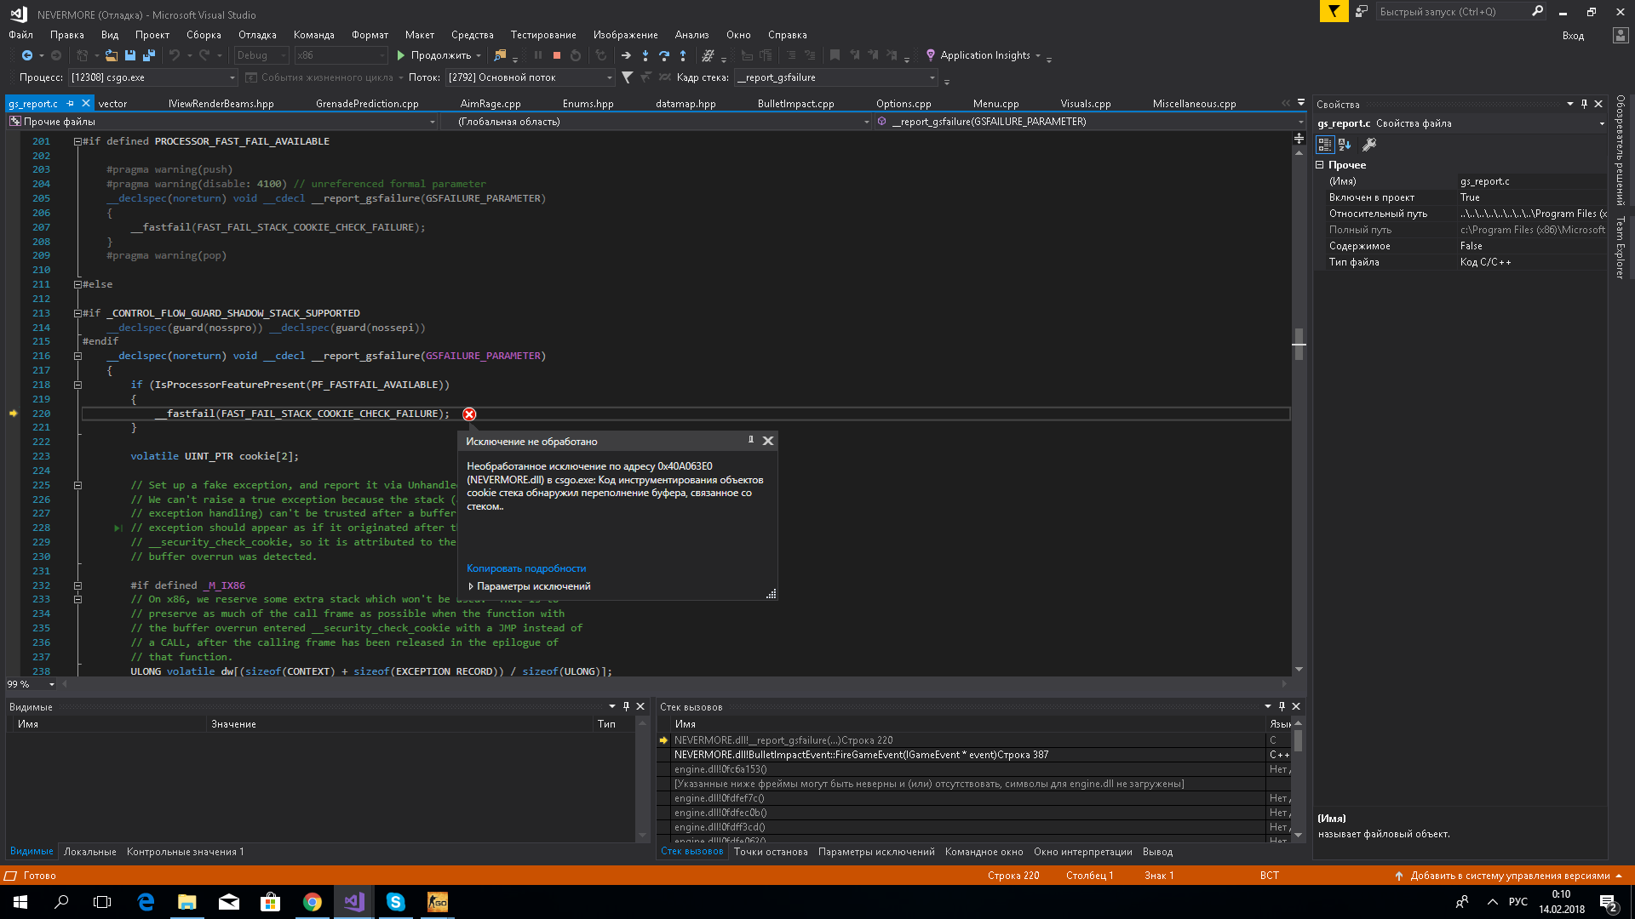The width and height of the screenshot is (1635, 919).
Task: Select BulletImpactEvent::FireGameEvent call stack frame
Action: [860, 755]
